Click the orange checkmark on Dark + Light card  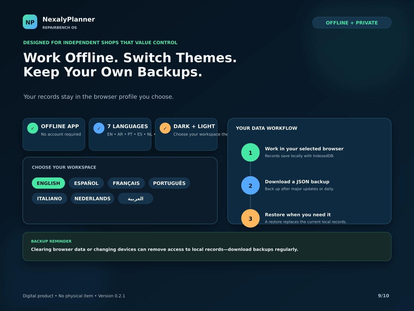pyautogui.click(x=165, y=128)
